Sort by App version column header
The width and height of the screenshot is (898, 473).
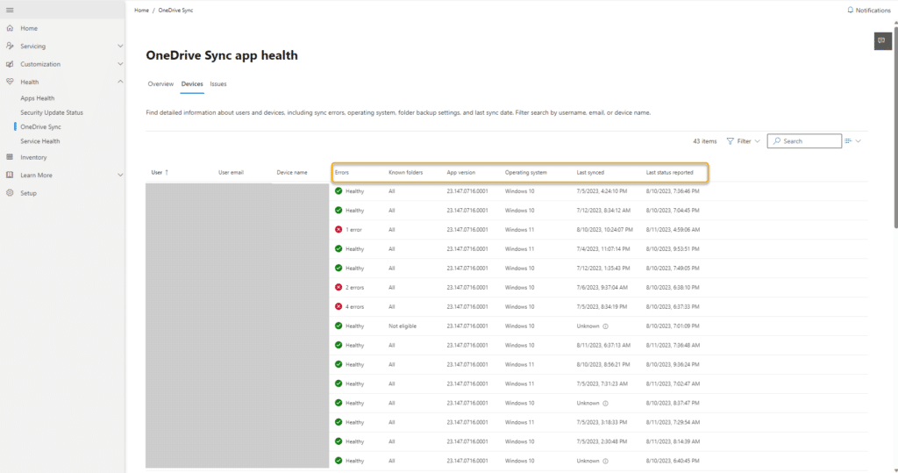coord(461,173)
